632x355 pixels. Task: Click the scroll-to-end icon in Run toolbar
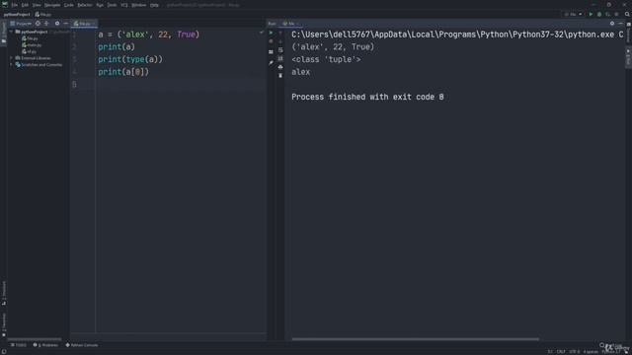[280, 59]
